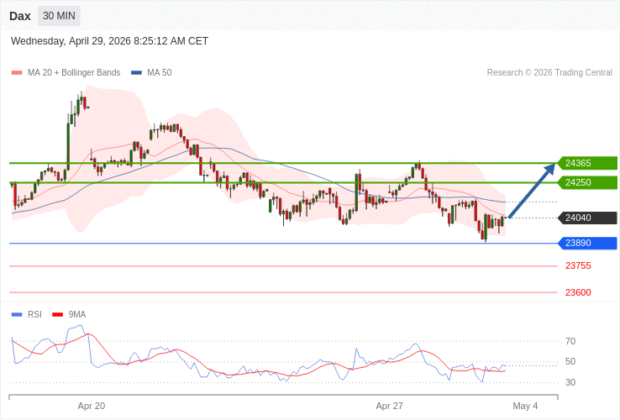620x420 pixels.
Task: Click the RSI legend swatch
Action: (16, 315)
